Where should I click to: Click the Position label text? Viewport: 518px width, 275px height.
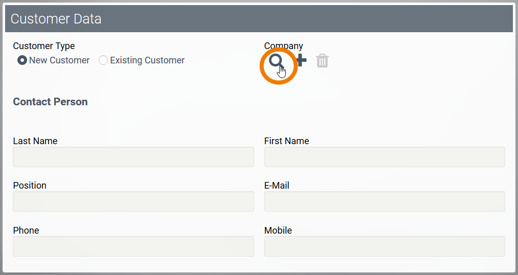point(30,186)
